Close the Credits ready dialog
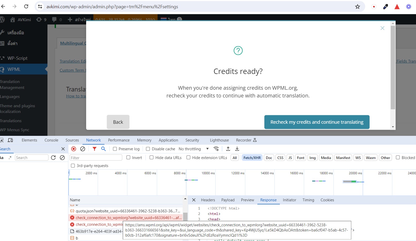 click(x=382, y=28)
